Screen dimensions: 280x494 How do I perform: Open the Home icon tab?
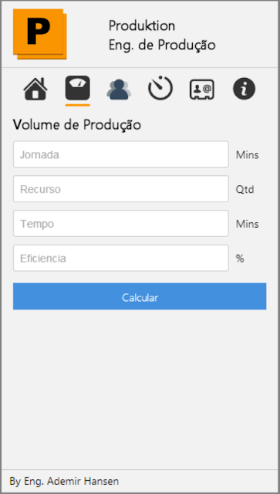click(35, 89)
